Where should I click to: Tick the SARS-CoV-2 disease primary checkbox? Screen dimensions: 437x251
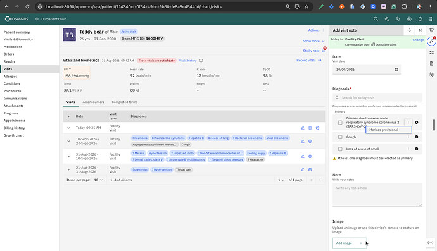click(340, 123)
